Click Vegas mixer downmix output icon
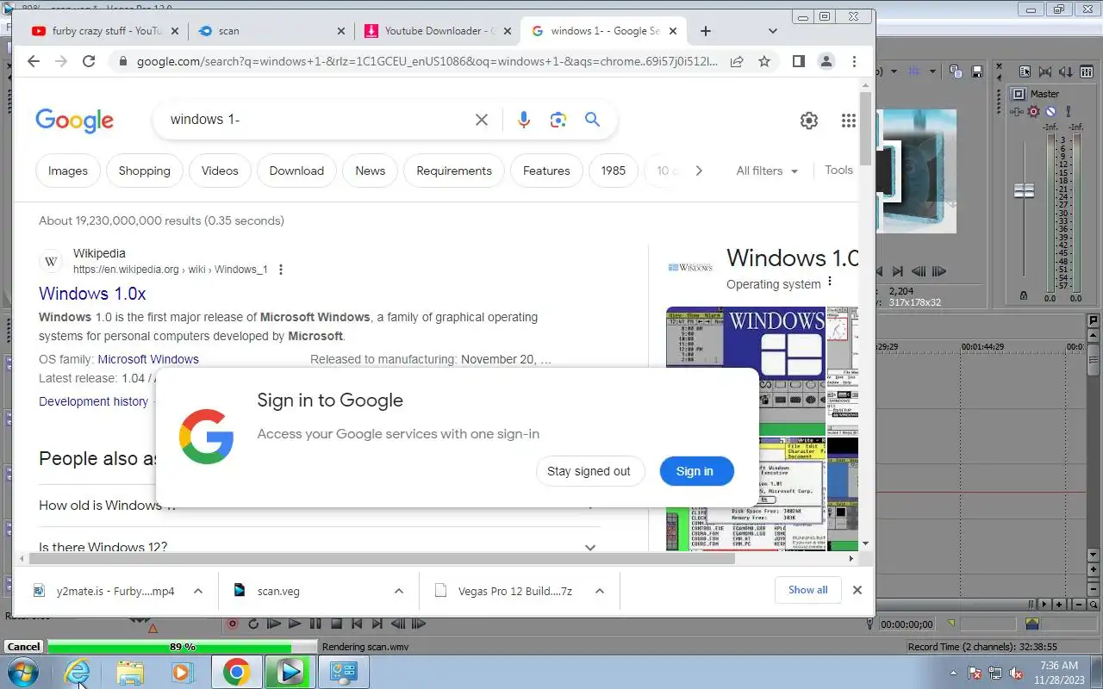Screen dimensions: 1103x689 1045,71
